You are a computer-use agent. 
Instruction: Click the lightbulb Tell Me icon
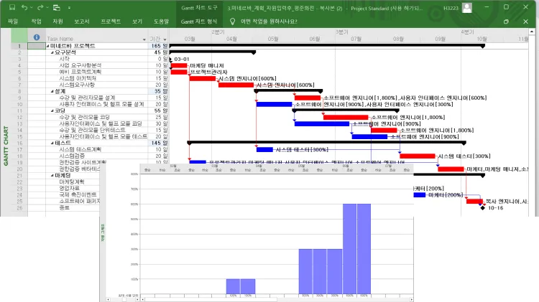tap(233, 22)
